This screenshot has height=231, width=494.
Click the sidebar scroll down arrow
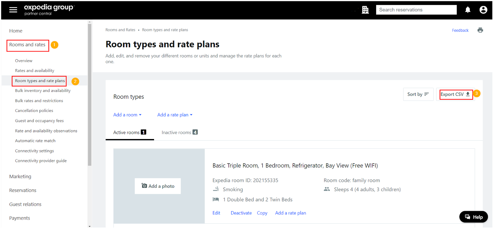pos(90,226)
